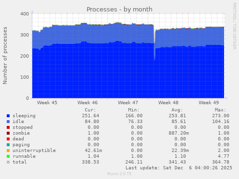This screenshot has height=179, width=239.
Task: Click runnable average value 1.10
Action: (x=180, y=156)
